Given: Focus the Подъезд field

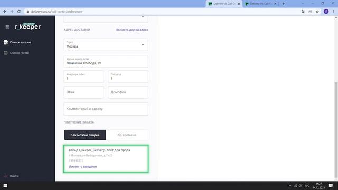Looking at the screenshot, I should 128,77.
